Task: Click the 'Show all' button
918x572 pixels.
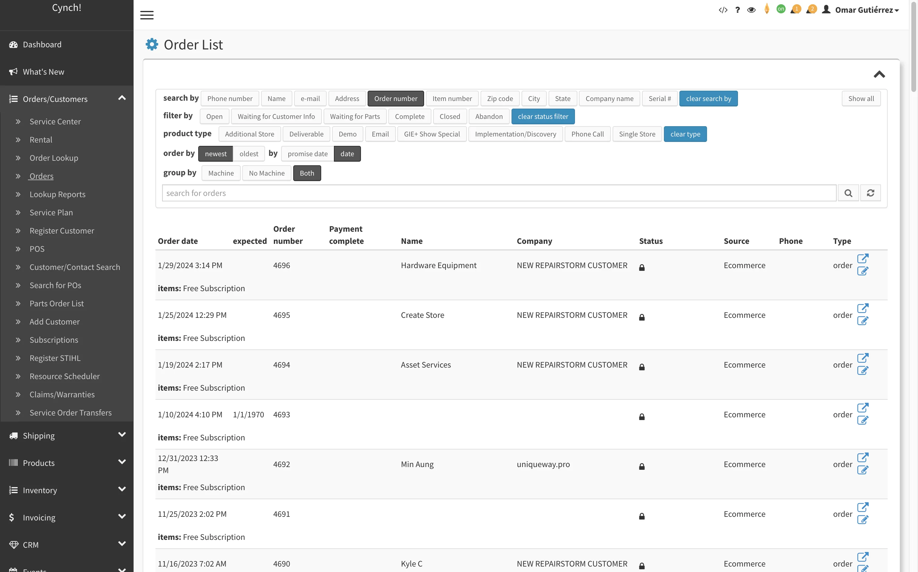Action: coord(861,98)
